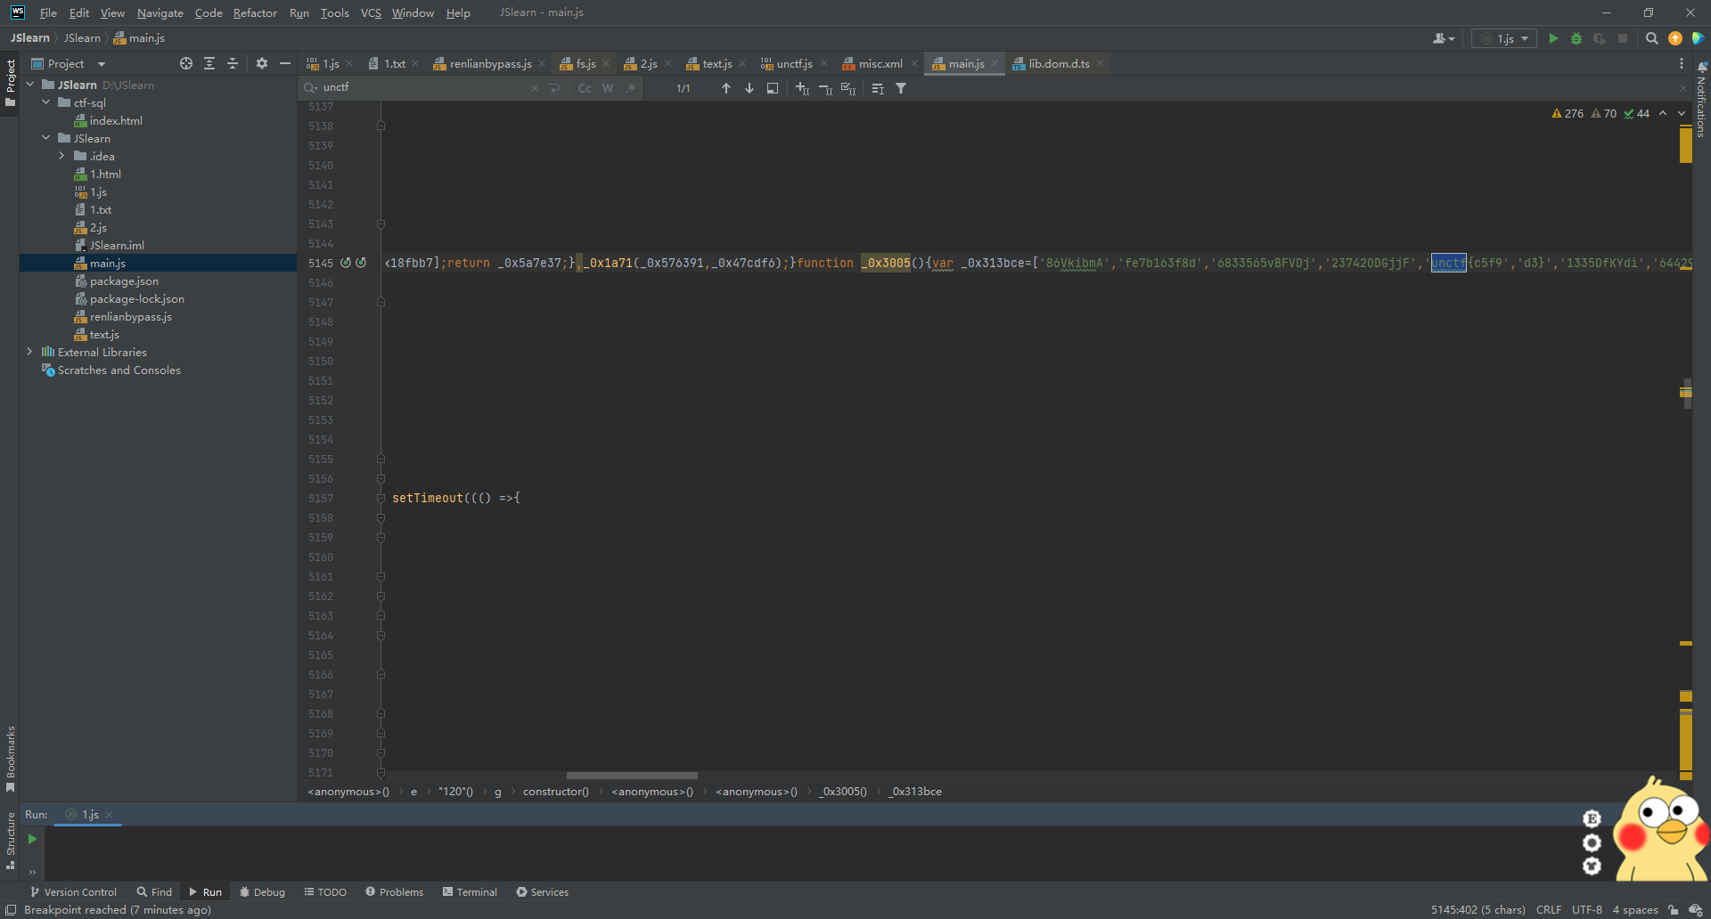This screenshot has width=1711, height=919.
Task: Toggle breakpoint reload icon on line 5145
Action: 346,263
